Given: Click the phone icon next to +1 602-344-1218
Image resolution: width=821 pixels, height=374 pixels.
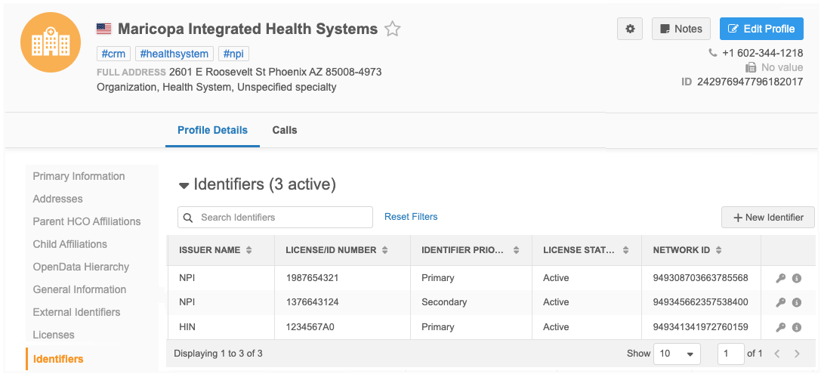Looking at the screenshot, I should pyautogui.click(x=712, y=53).
